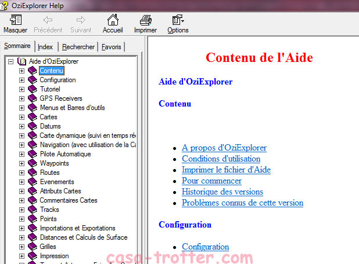
Task: Click the book icon beside Tutoriel
Action: pyautogui.click(x=33, y=89)
